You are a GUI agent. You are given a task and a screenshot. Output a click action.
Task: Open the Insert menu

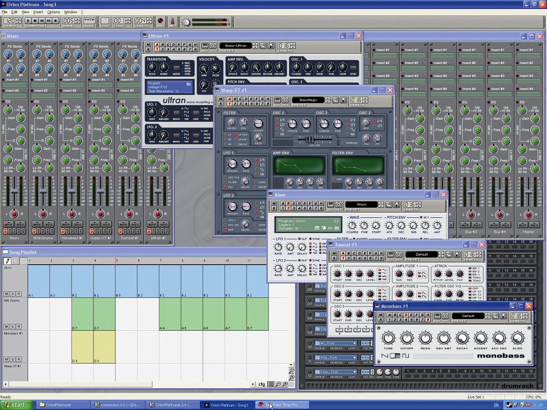pos(38,12)
